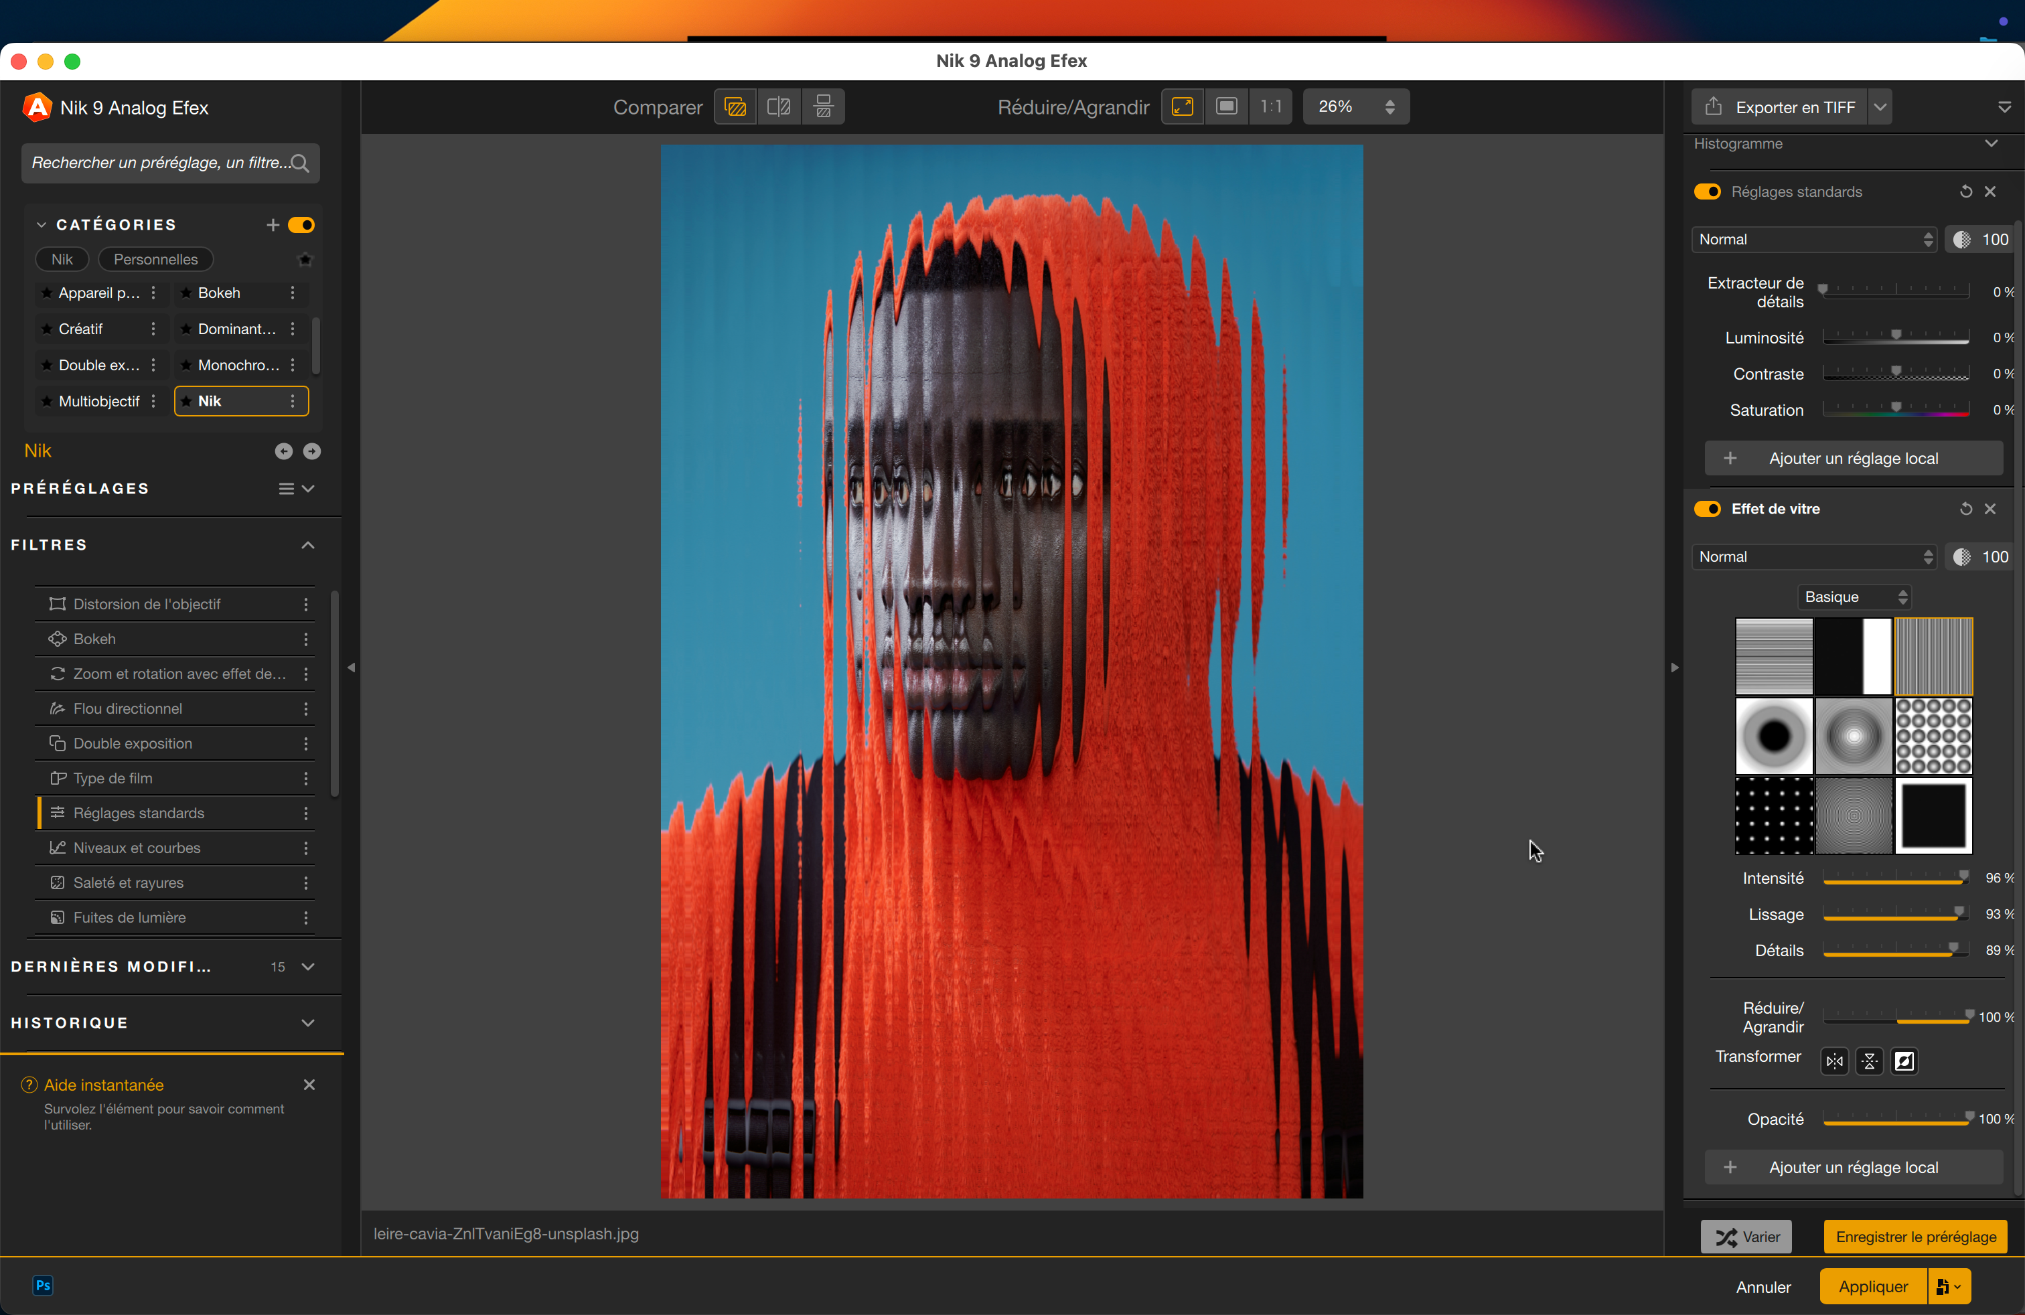Screen dimensions: 2025x1315
Task: Click Enregistrer le préréglage button
Action: click(1915, 1237)
